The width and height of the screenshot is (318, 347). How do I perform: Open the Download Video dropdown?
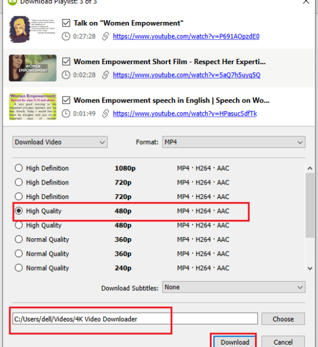tap(60, 142)
